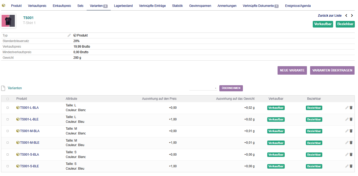Click trash icon for TS001-M-BLA row
This screenshot has width=358, height=176.
(x=351, y=131)
